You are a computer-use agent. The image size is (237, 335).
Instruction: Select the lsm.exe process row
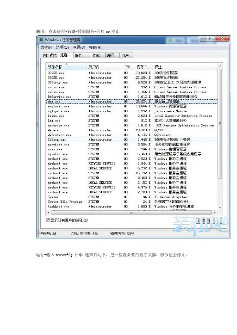[x=132, y=121]
